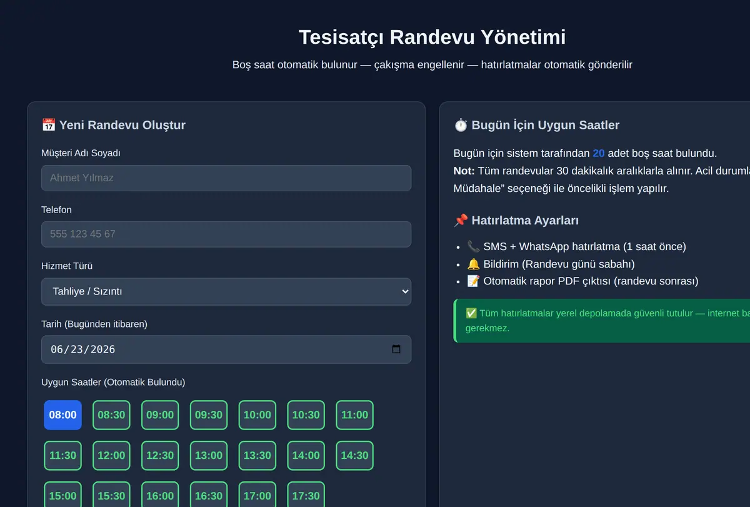Click the Tesisatçı Randevu Yönetimi heading
Viewport: 750px width, 507px height.
click(432, 37)
